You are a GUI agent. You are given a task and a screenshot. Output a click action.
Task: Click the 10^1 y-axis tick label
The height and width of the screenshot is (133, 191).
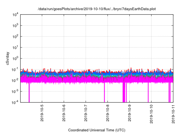(15, 47)
